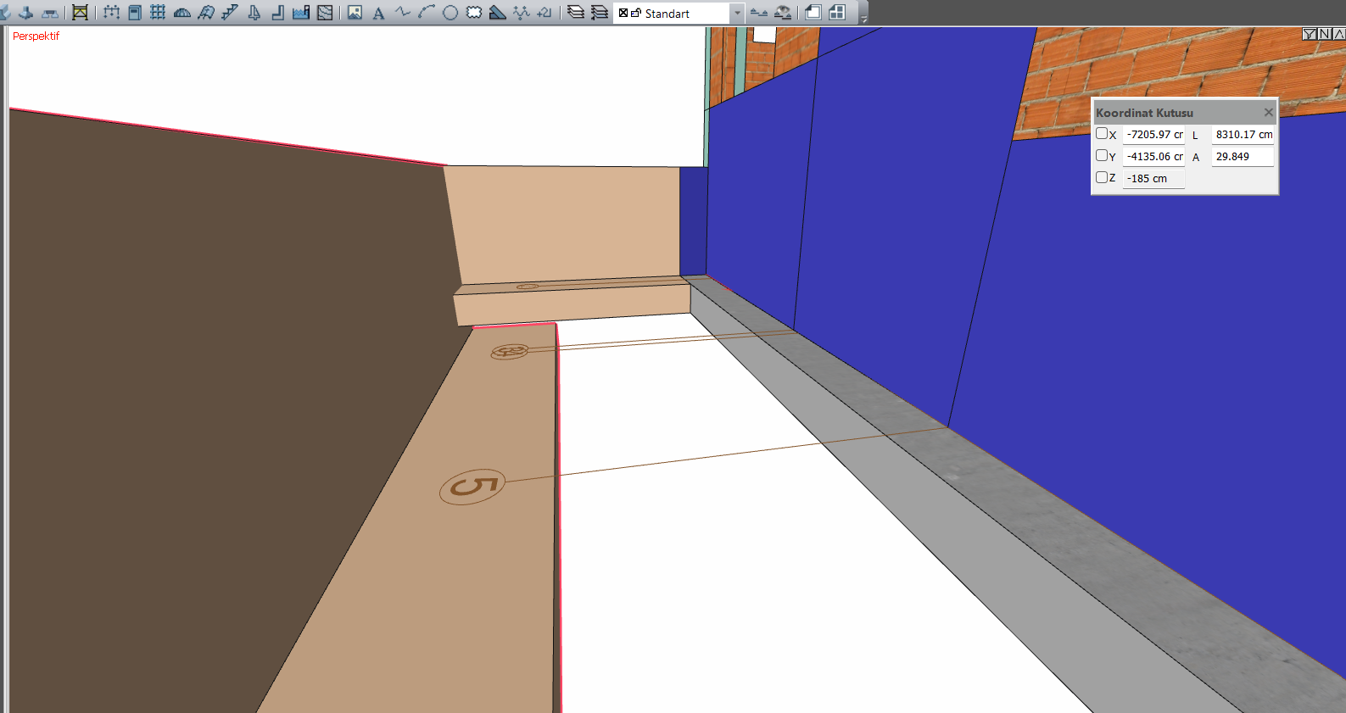Click the factory/terrain skyline icon

pyautogui.click(x=300, y=13)
